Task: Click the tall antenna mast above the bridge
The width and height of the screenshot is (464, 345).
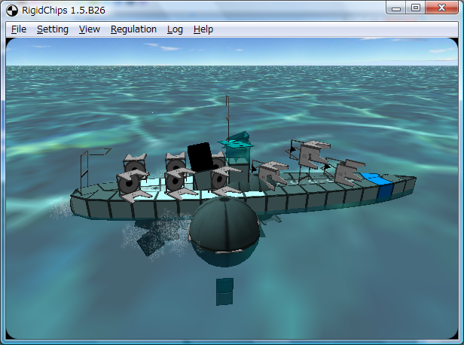Action: coord(227,113)
